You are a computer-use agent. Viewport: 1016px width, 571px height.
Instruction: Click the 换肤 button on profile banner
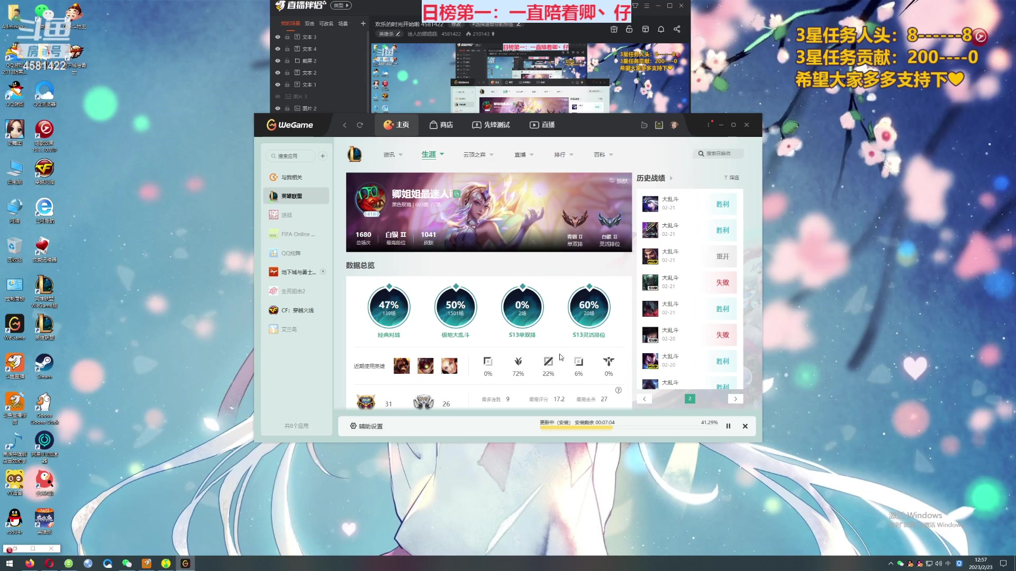tap(618, 181)
